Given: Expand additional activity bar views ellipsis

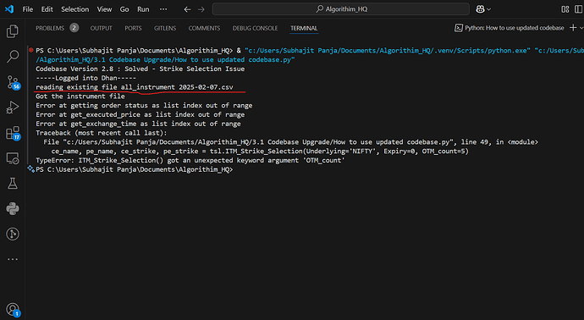Looking at the screenshot, I should coord(13,259).
